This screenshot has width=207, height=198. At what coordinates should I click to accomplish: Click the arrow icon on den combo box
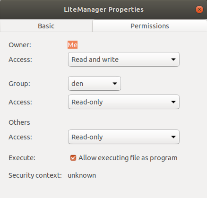[115, 84]
